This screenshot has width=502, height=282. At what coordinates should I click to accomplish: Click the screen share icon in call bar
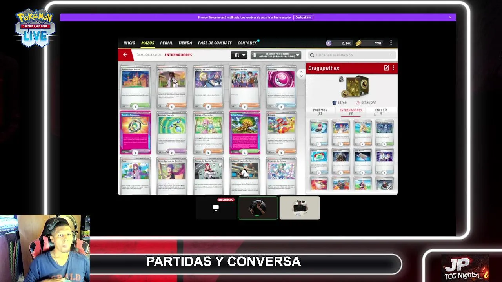pyautogui.click(x=216, y=208)
